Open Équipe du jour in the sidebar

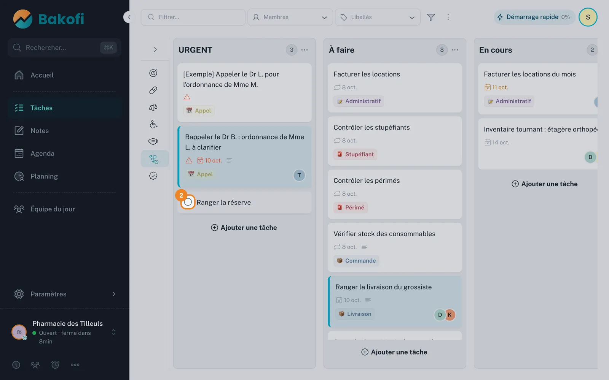(65, 209)
